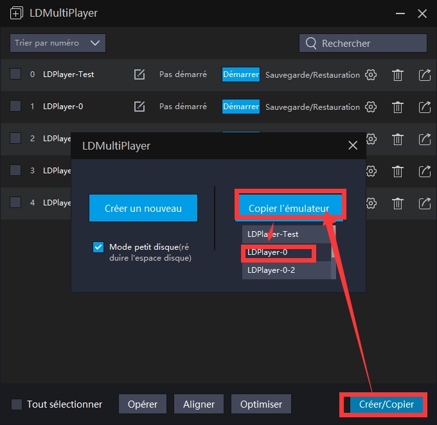Image resolution: width=437 pixels, height=425 pixels.
Task: Choose LDPlayer-Test in copy list
Action: coord(287,234)
